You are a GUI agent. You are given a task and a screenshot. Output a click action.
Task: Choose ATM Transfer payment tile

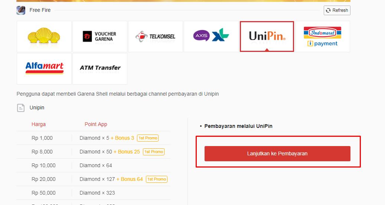point(100,69)
